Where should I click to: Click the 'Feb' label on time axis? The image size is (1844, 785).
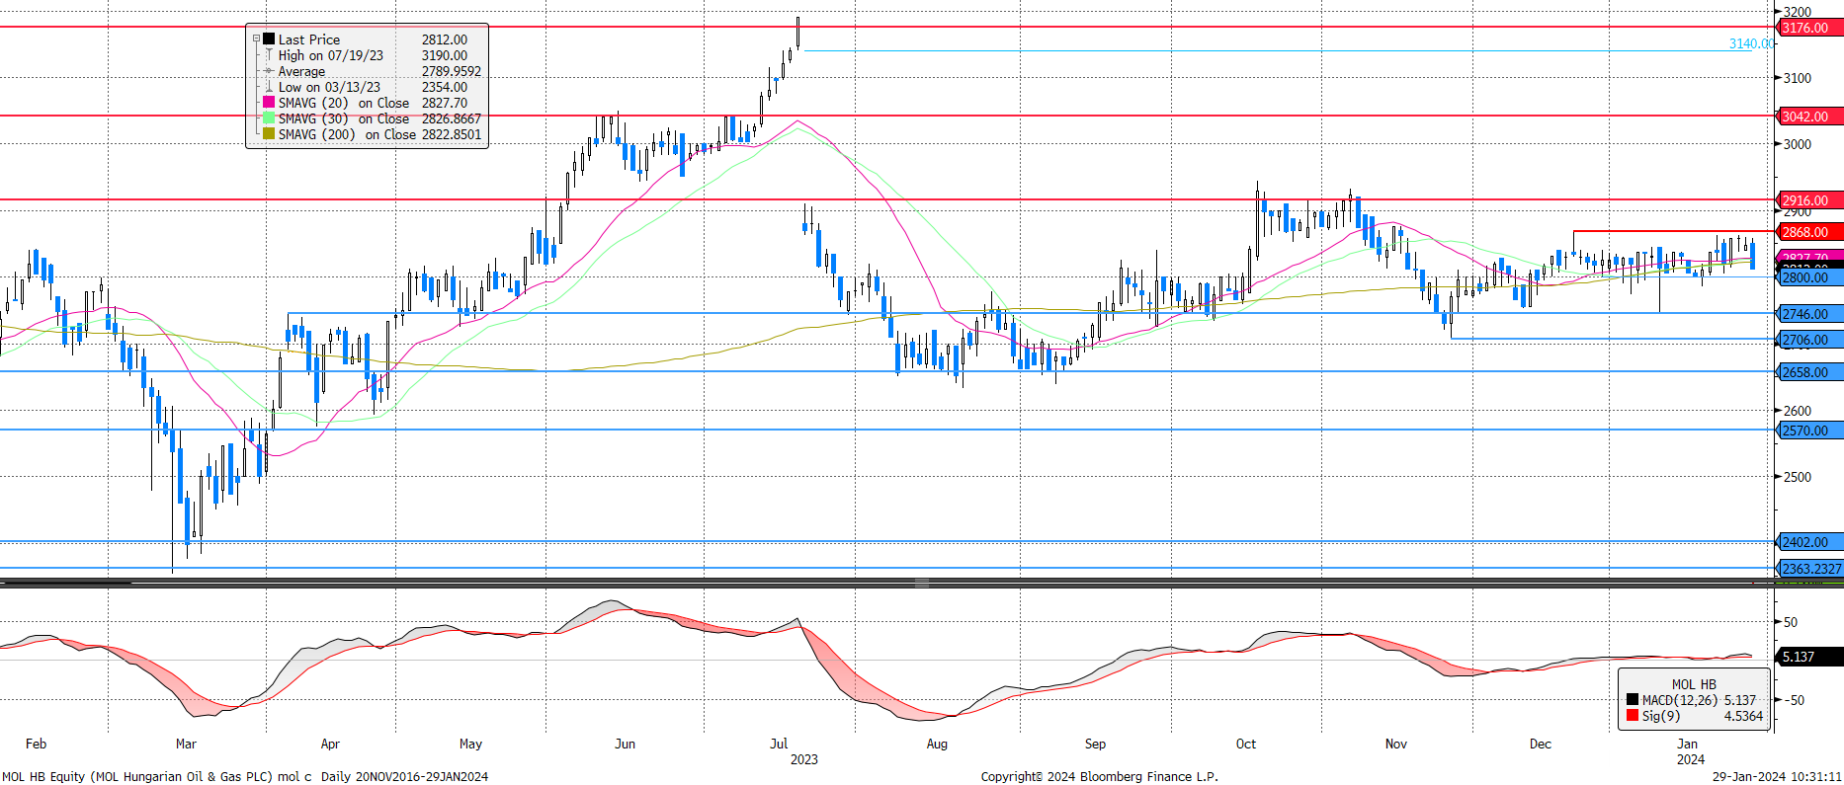pos(36,744)
